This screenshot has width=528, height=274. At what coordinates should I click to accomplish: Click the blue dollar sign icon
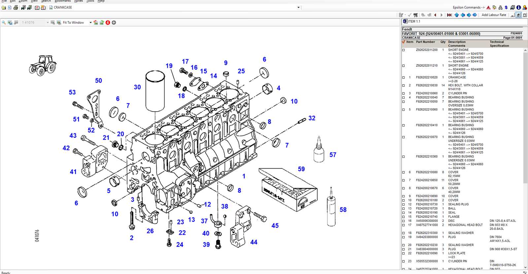[506, 8]
